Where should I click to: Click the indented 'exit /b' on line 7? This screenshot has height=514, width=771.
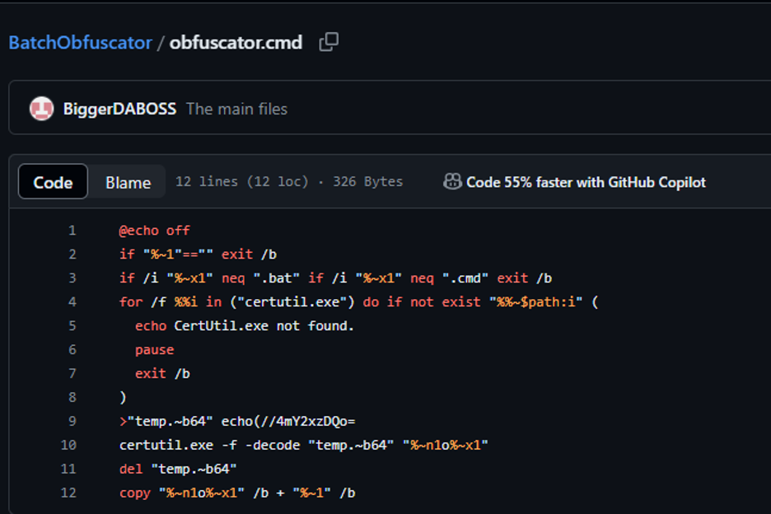[x=163, y=373]
